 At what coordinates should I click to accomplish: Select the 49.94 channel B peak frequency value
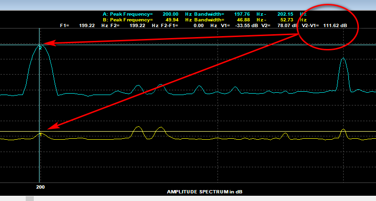pyautogui.click(x=172, y=20)
